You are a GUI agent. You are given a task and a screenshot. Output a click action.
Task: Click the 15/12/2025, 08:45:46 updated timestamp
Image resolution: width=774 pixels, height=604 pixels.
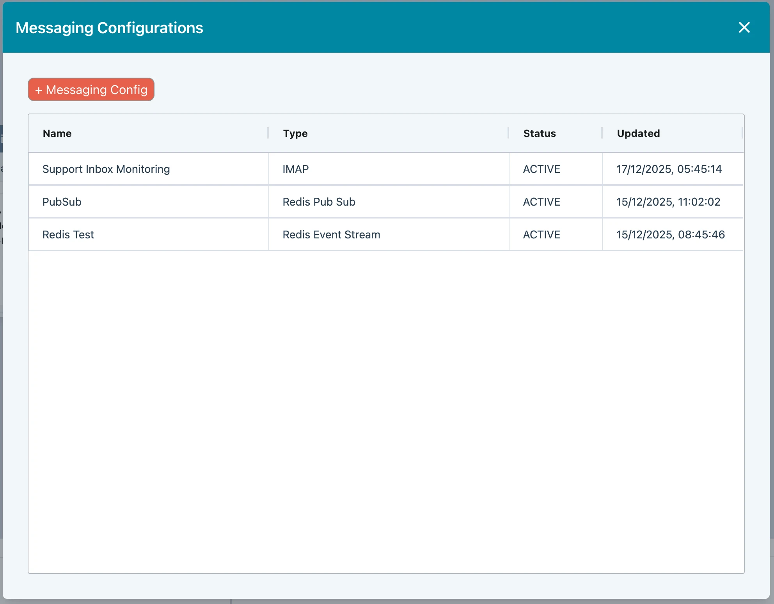click(x=671, y=234)
